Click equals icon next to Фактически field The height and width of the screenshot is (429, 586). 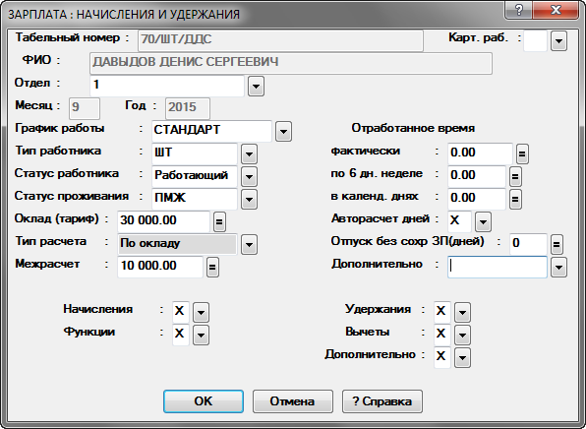click(522, 153)
